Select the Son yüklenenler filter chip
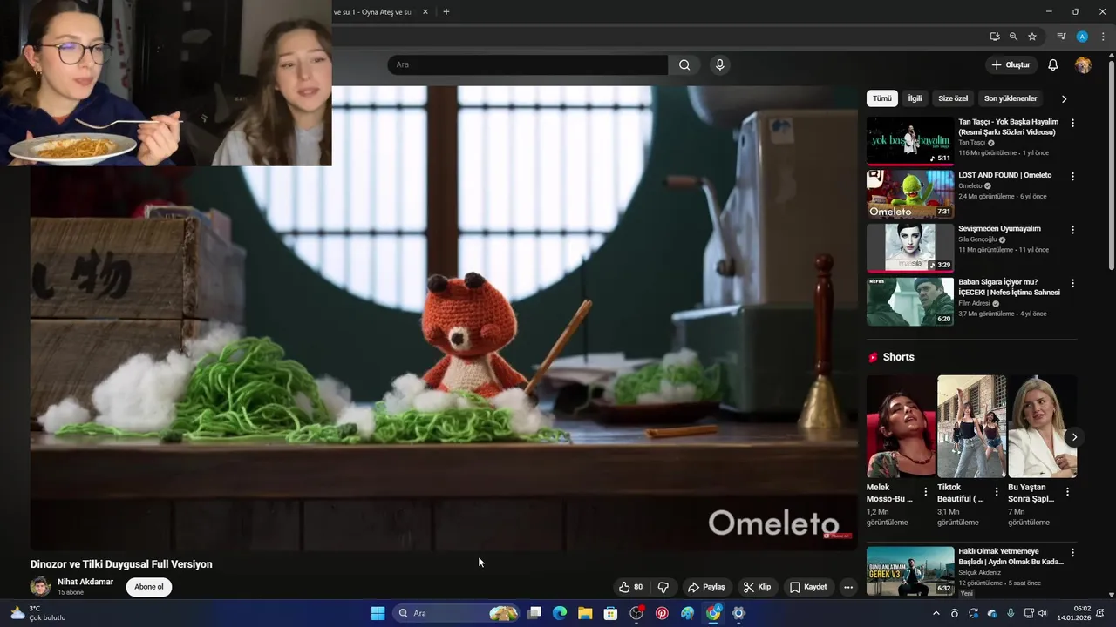The height and width of the screenshot is (627, 1116). [x=1011, y=98]
